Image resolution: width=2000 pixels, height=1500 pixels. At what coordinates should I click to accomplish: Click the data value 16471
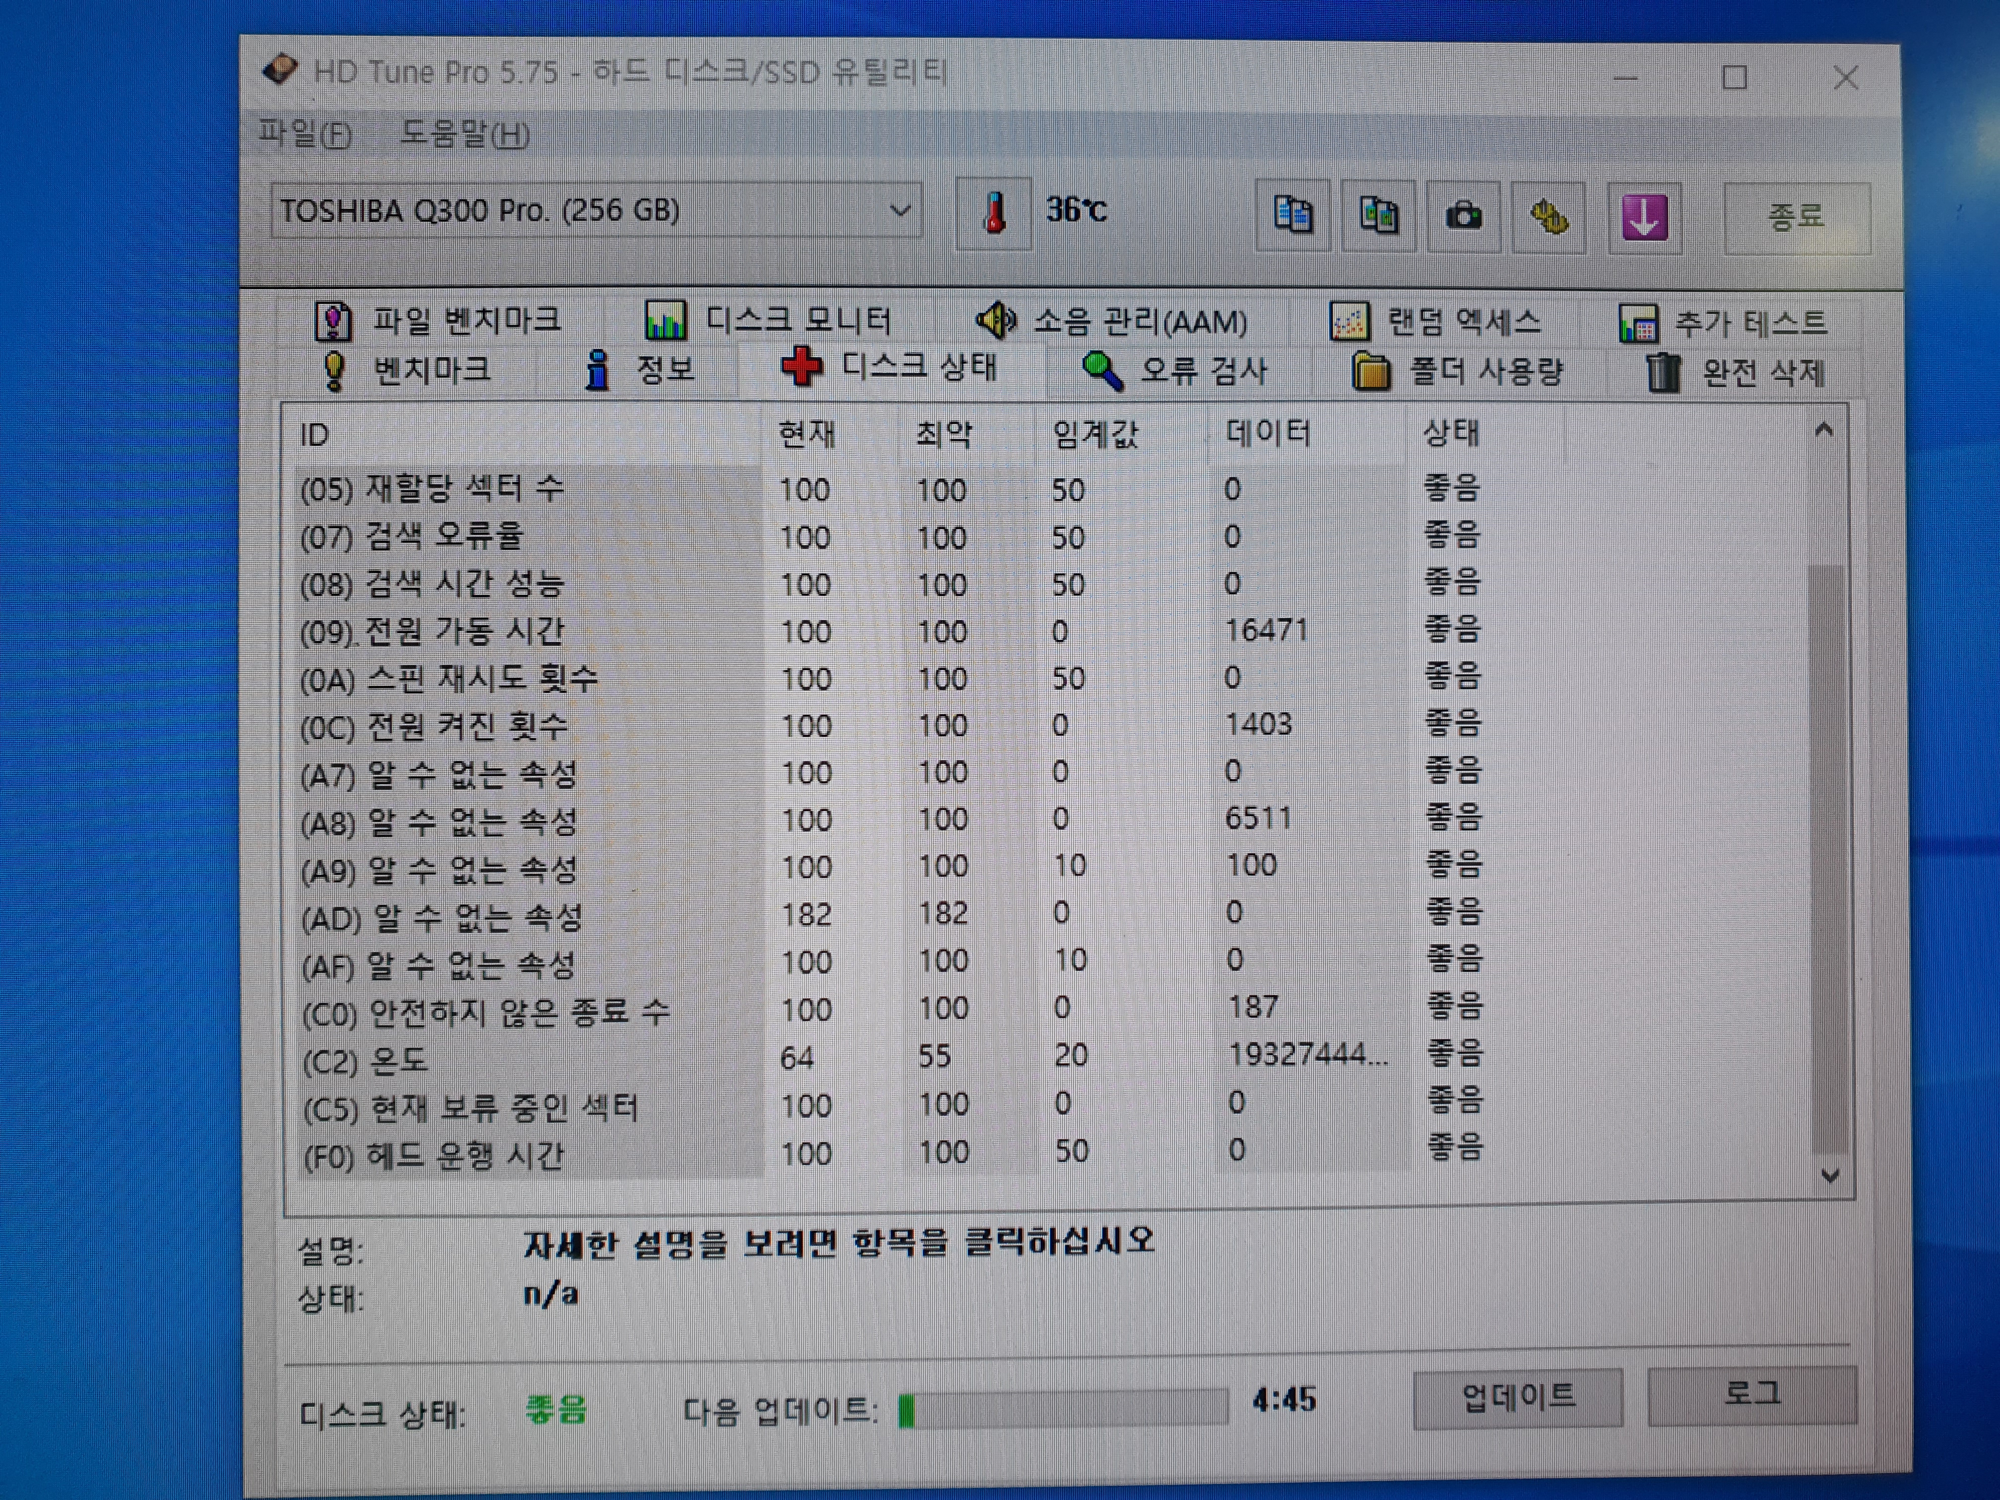tap(1267, 629)
